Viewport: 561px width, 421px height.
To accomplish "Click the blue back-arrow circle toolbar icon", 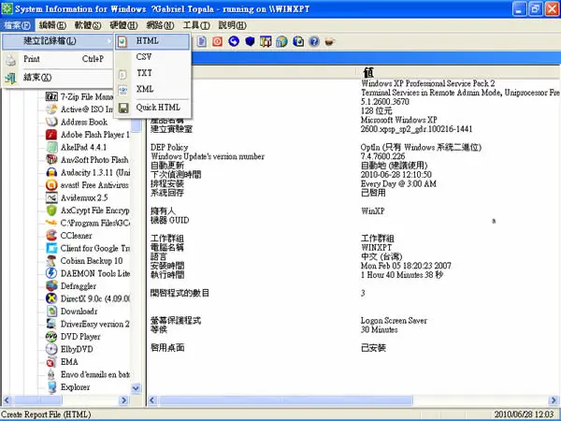I will tap(234, 41).
